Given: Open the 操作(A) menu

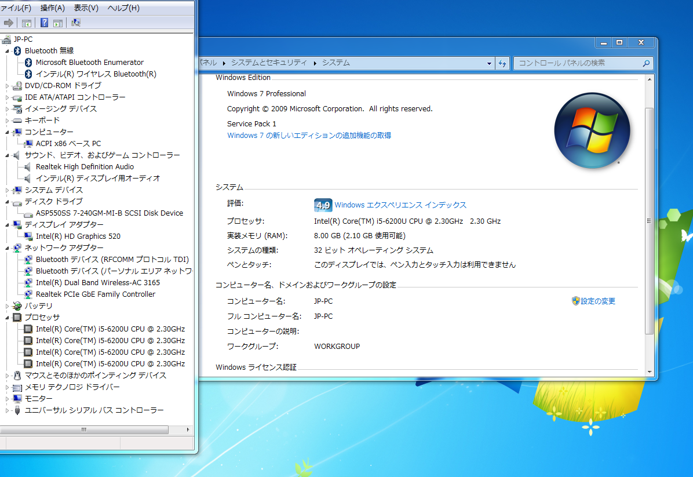Looking at the screenshot, I should click(x=53, y=8).
